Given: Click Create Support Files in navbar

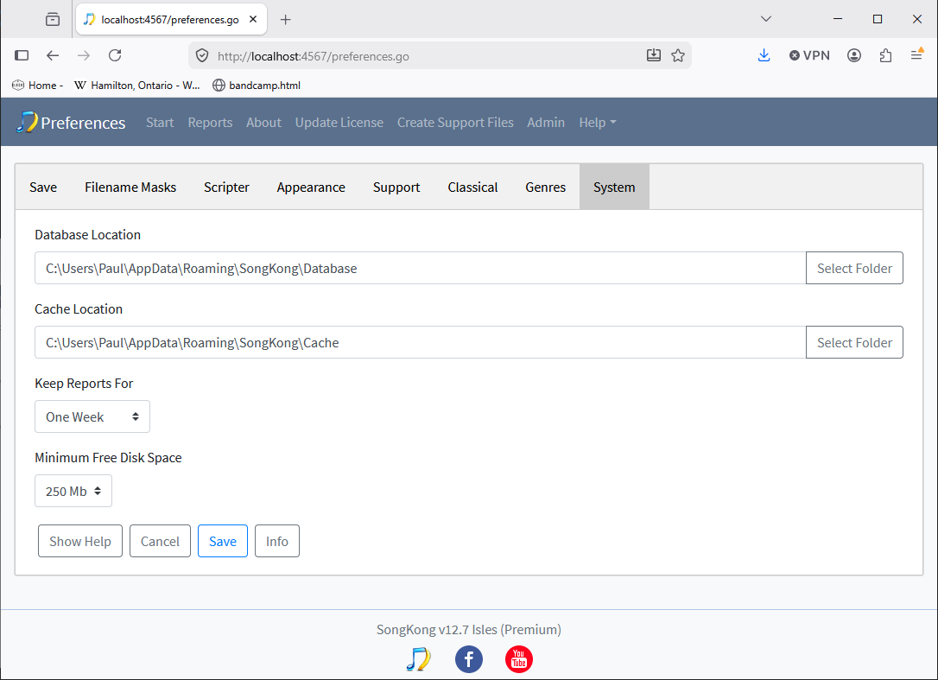Looking at the screenshot, I should click(x=455, y=123).
